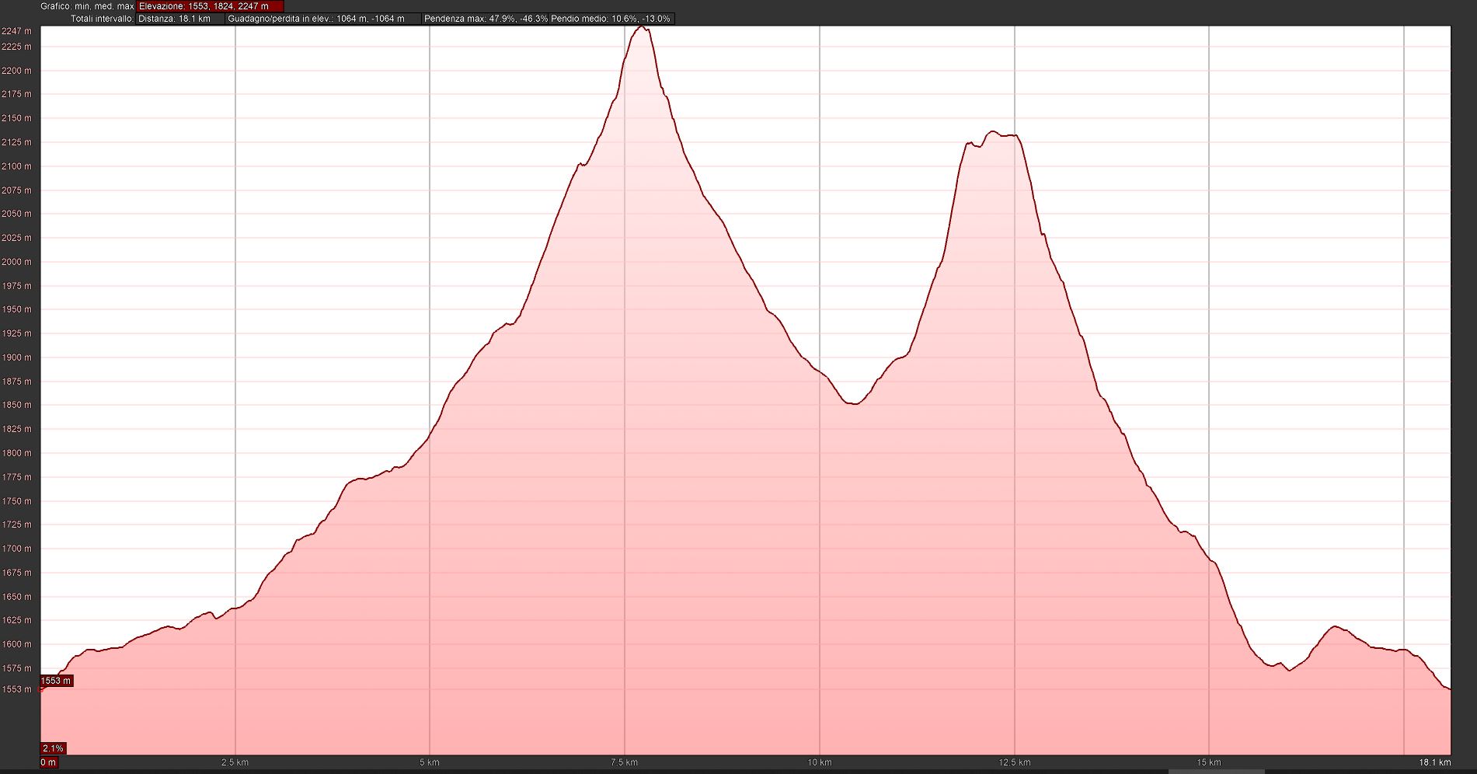Click the 15 km distance axis label
The height and width of the screenshot is (774, 1477).
[x=1209, y=762]
